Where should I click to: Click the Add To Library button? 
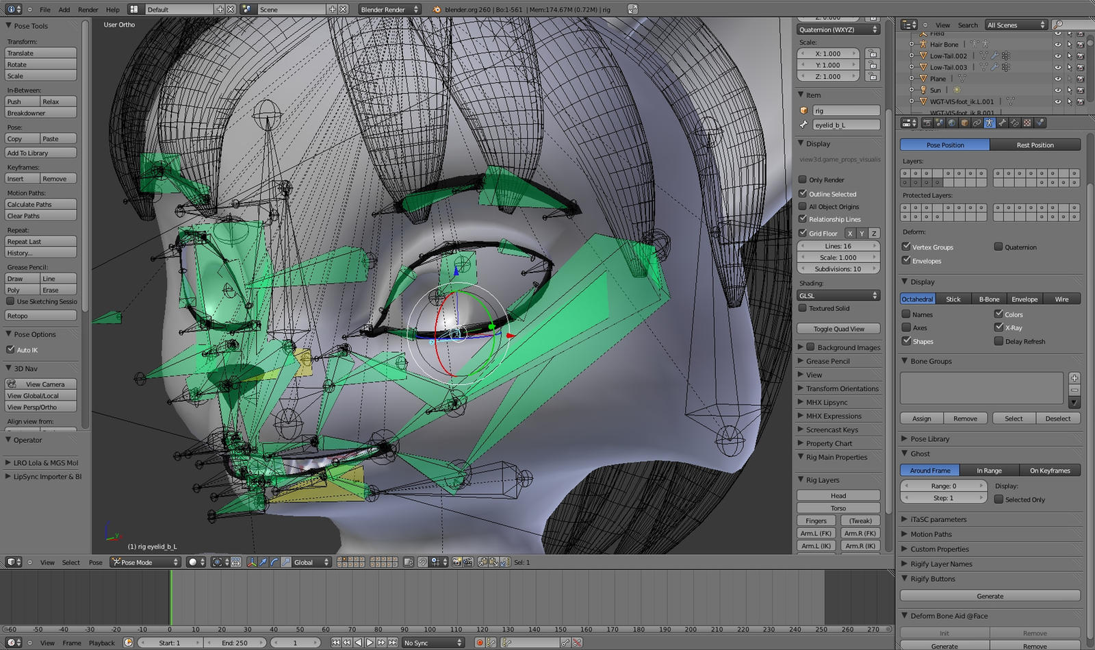[x=41, y=153]
